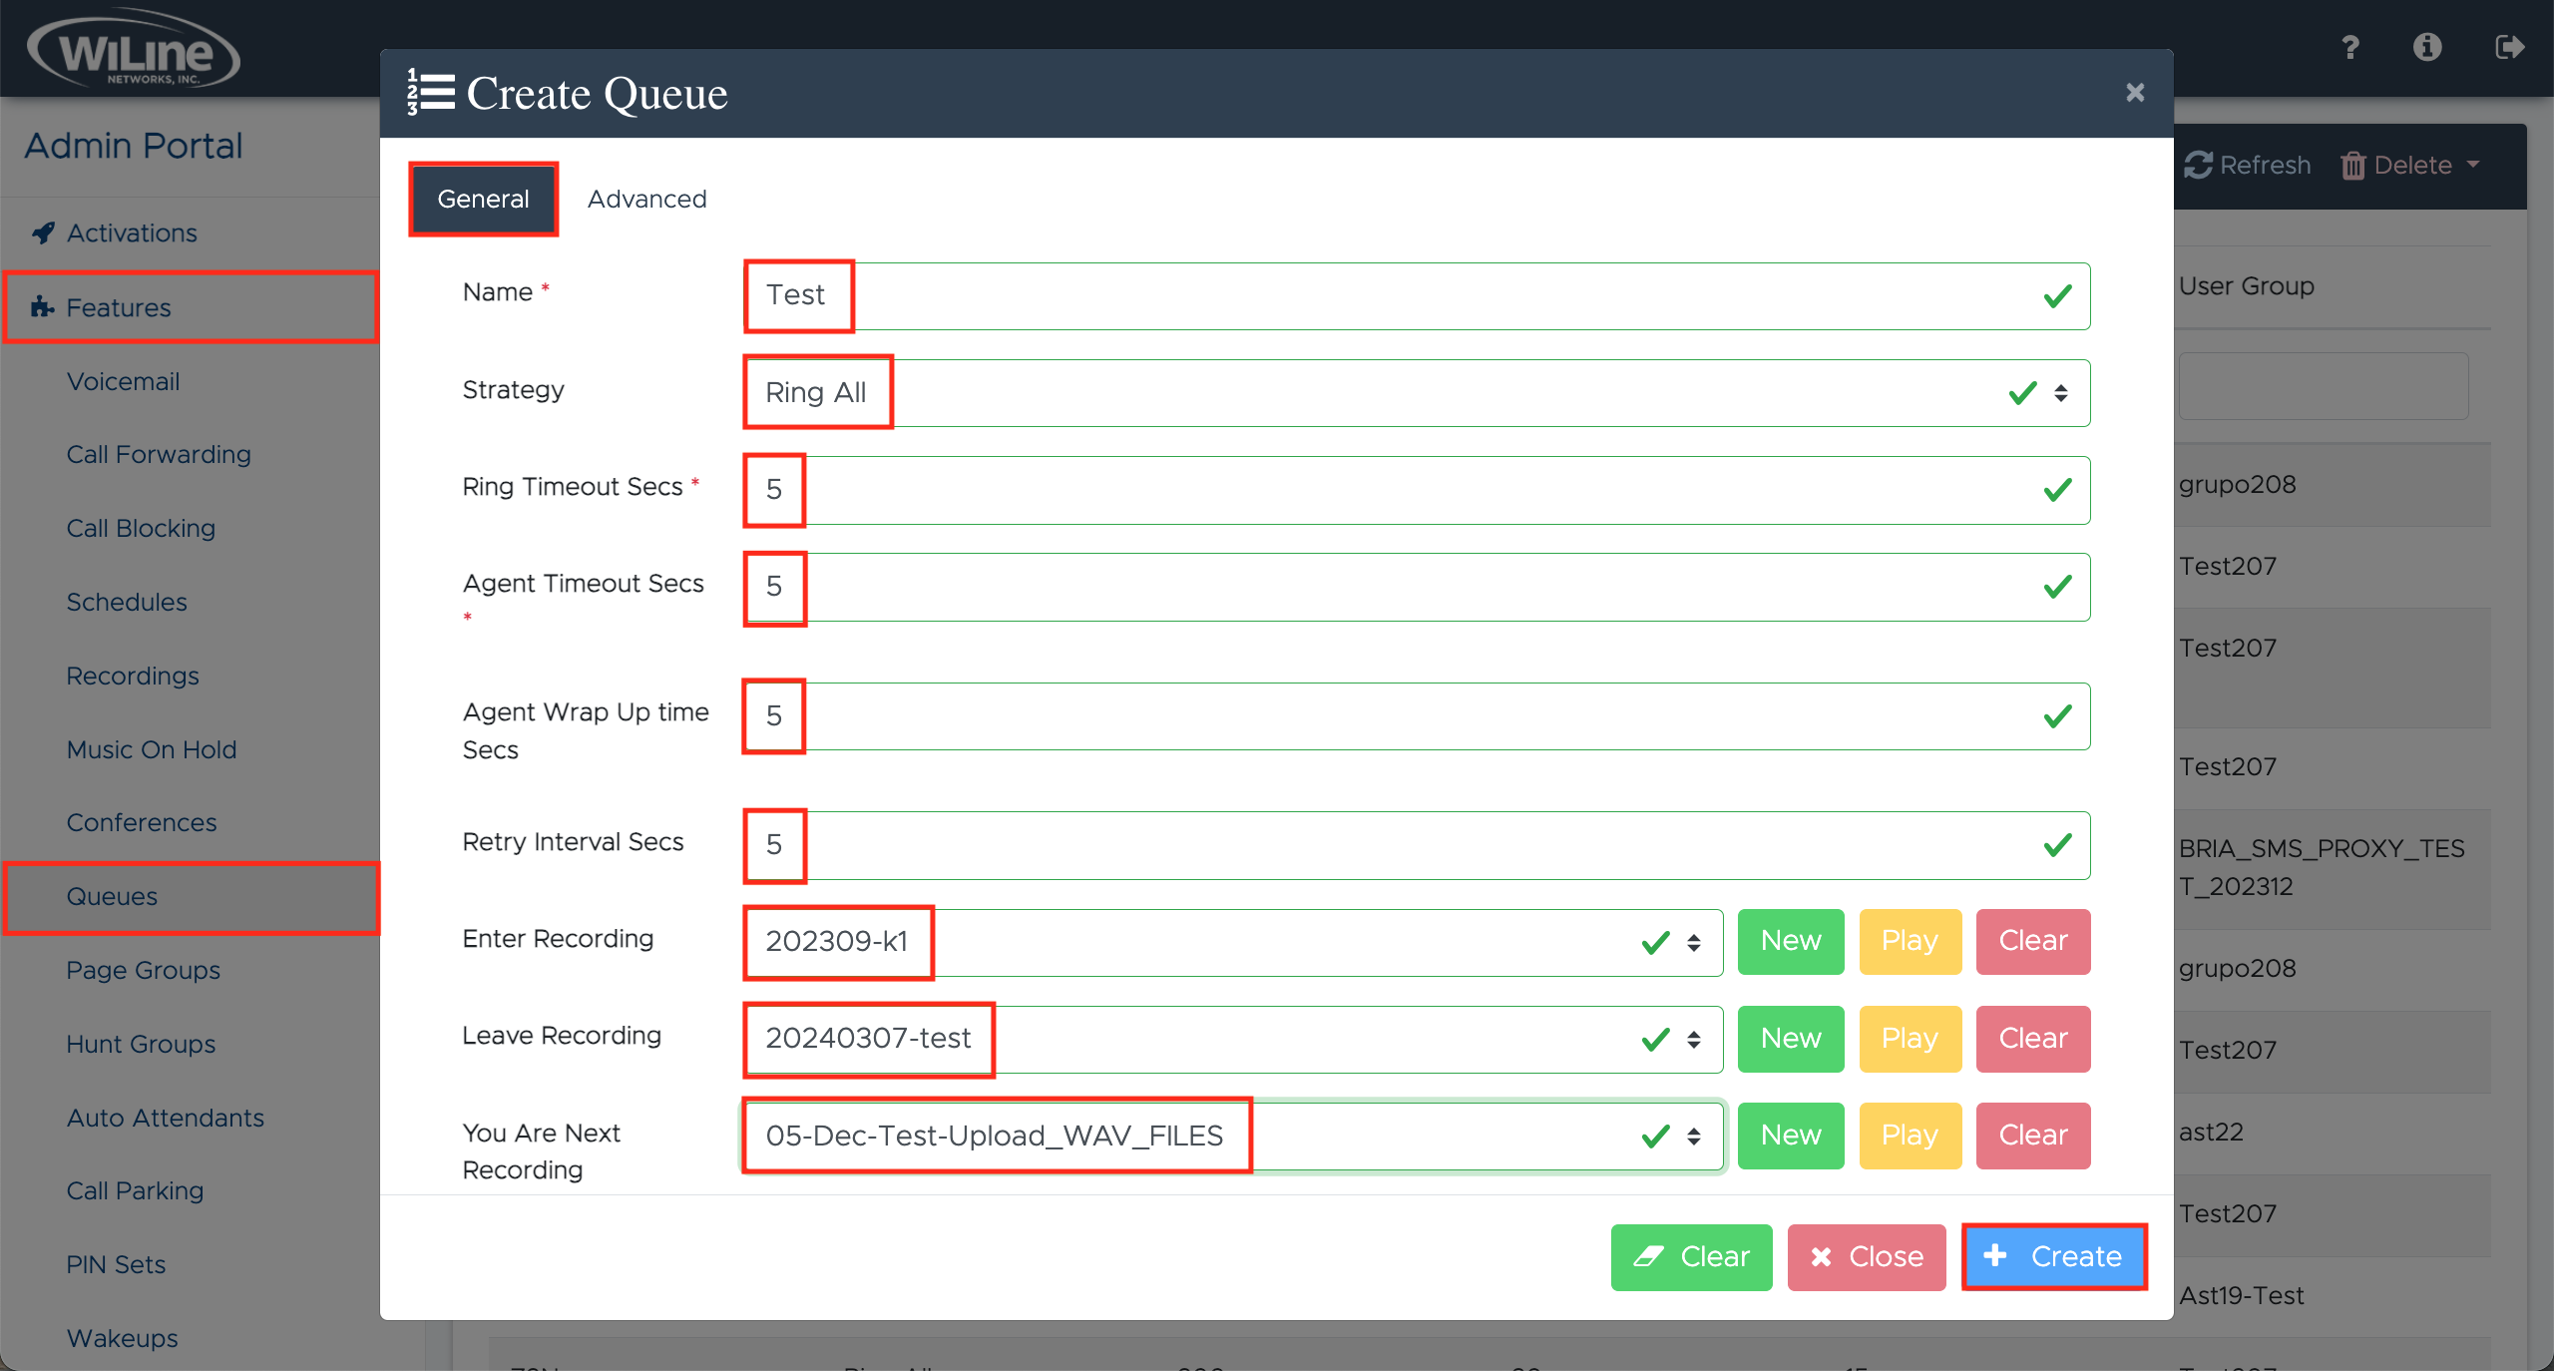Viewport: 2554px width, 1371px height.
Task: Open the Enter Recording dropdown
Action: tap(1233, 942)
